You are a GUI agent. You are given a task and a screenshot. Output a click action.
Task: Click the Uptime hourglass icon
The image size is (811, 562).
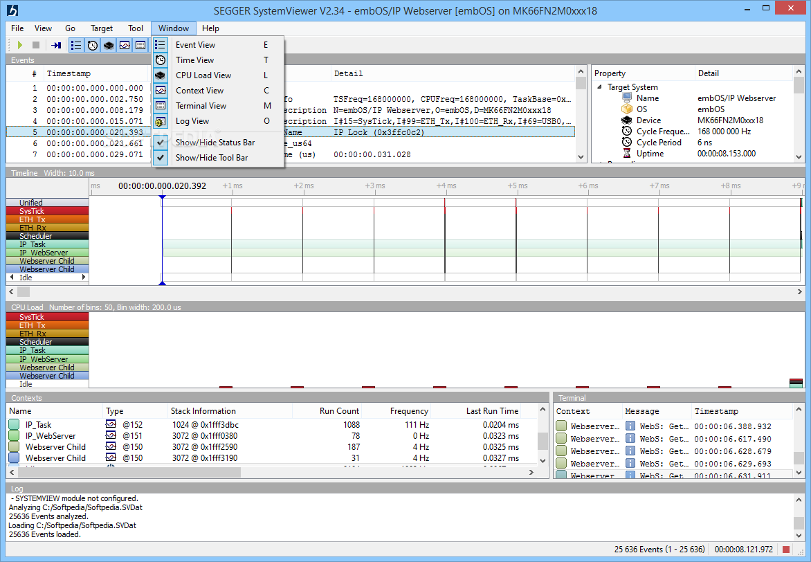tap(627, 153)
